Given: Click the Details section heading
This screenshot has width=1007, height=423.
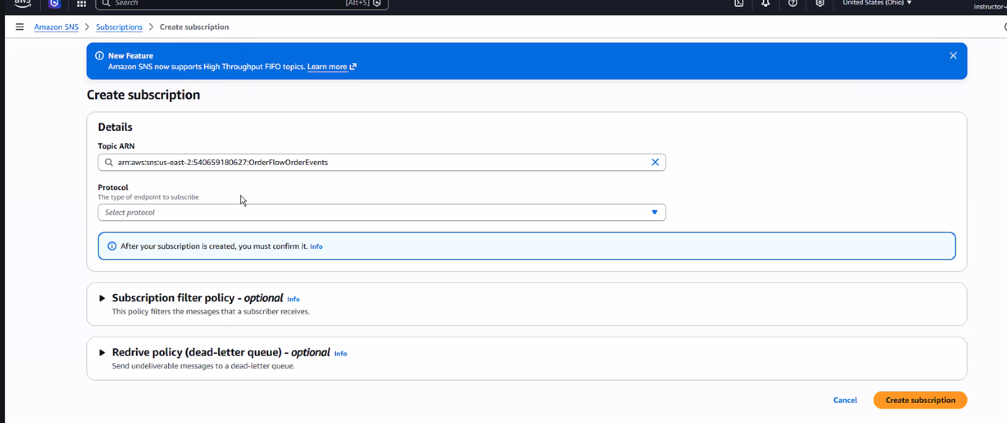Looking at the screenshot, I should [x=115, y=127].
